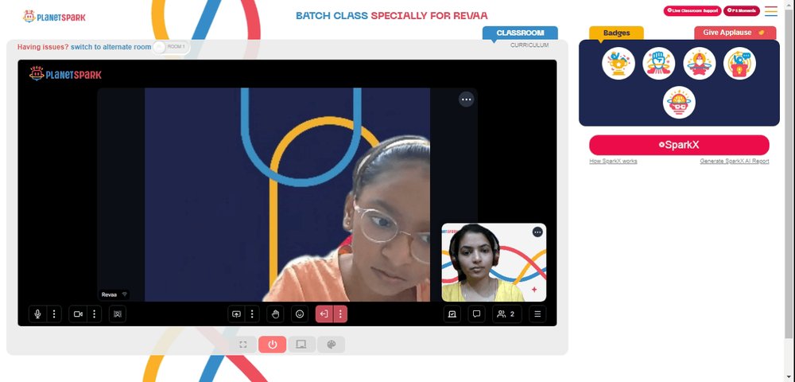Open options on teacher's small video tile
Image resolution: width=795 pixels, height=382 pixels.
click(x=537, y=232)
